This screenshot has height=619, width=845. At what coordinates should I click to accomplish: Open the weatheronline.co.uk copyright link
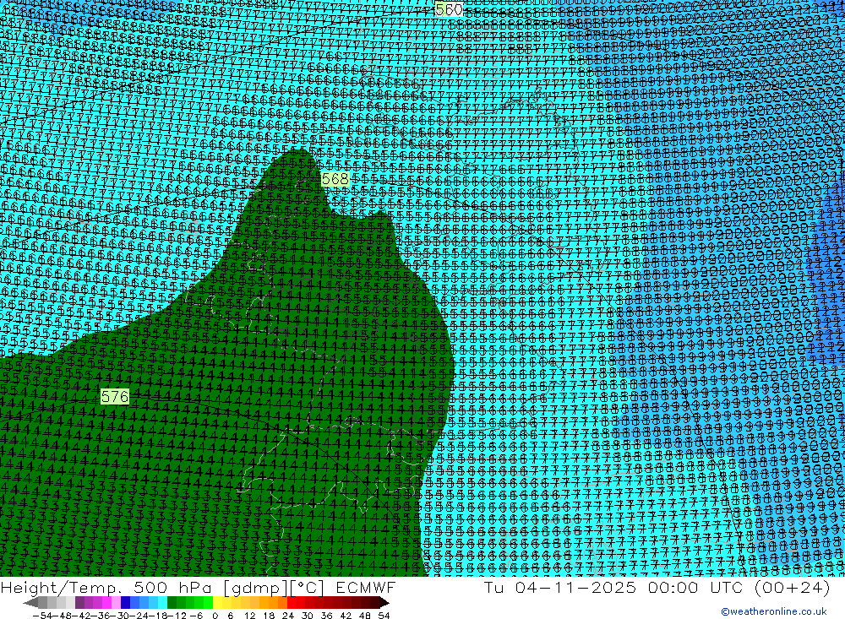(x=774, y=611)
